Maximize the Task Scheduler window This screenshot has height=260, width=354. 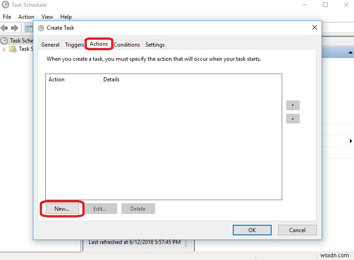point(325,5)
